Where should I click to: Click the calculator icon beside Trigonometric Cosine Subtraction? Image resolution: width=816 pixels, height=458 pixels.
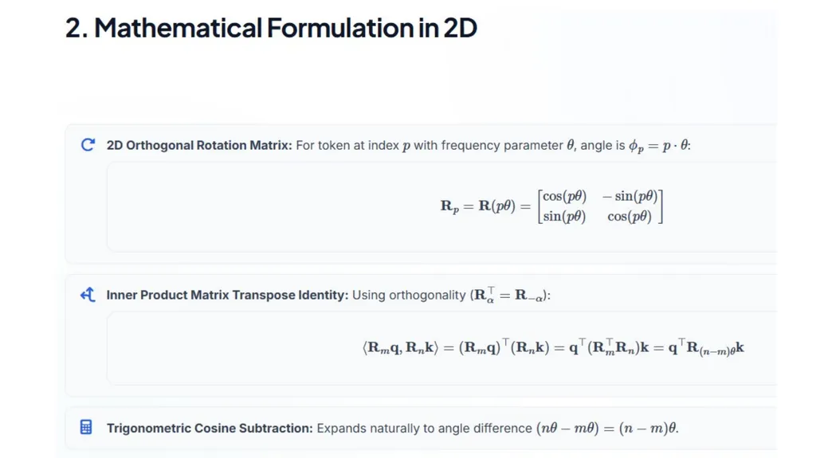pos(86,427)
